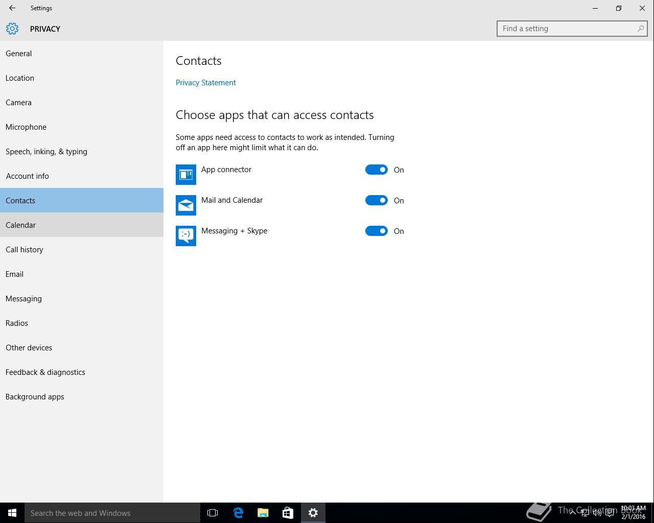Click the Mail and Calendar envelope icon
The image size is (654, 523).
tap(186, 205)
